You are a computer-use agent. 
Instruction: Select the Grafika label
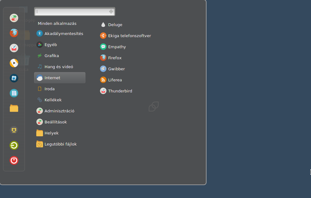pos(52,56)
